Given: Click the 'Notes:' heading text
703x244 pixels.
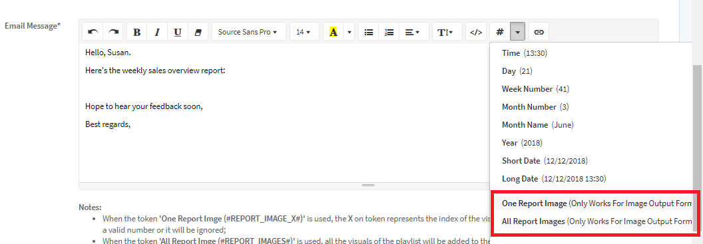Looking at the screenshot, I should (90, 207).
